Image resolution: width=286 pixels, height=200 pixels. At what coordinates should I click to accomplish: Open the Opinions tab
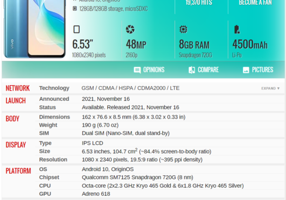tap(149, 70)
